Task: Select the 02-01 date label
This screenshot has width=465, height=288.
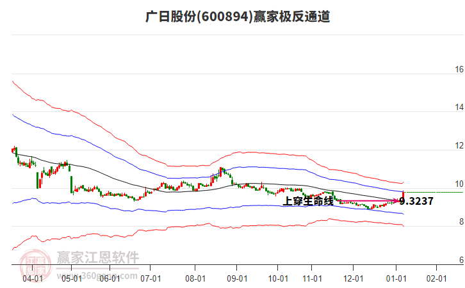Action: tap(436, 278)
